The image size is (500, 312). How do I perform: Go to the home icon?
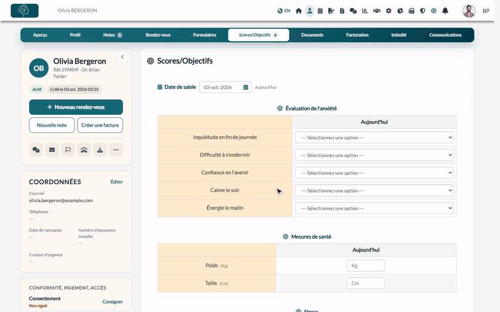(x=299, y=11)
